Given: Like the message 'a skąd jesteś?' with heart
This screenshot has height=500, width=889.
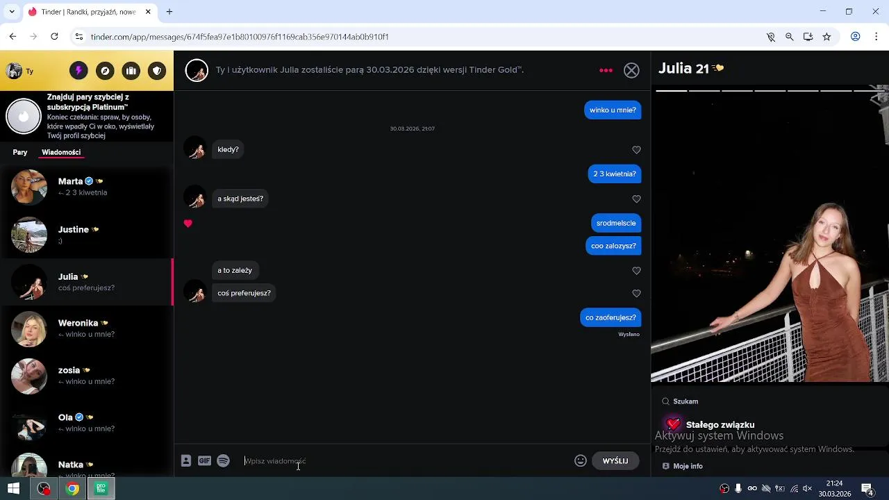Looking at the screenshot, I should (x=636, y=199).
